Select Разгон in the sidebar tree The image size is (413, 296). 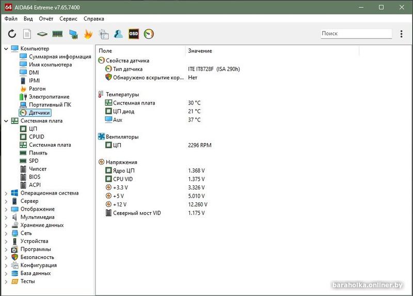pyautogui.click(x=37, y=89)
